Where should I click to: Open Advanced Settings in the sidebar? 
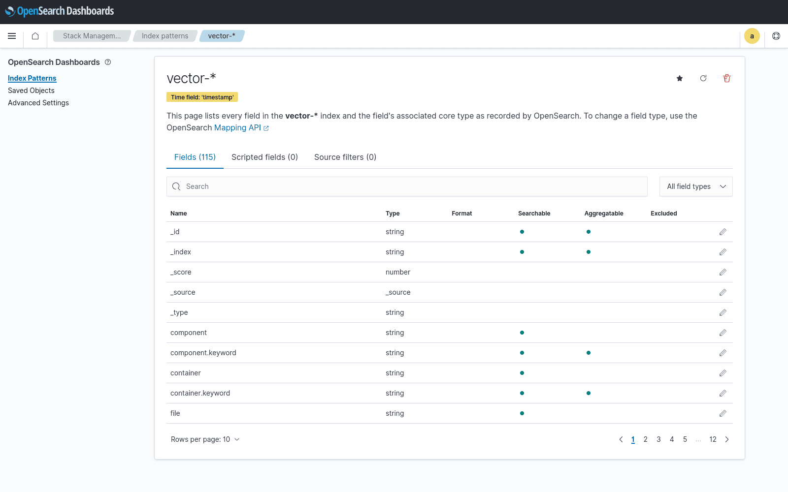point(38,103)
